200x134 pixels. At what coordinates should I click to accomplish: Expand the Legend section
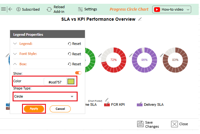click(x=15, y=44)
